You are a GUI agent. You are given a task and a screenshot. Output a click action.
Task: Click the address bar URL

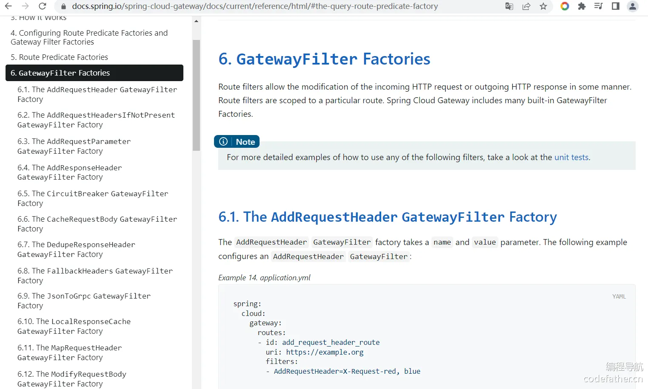255,6
